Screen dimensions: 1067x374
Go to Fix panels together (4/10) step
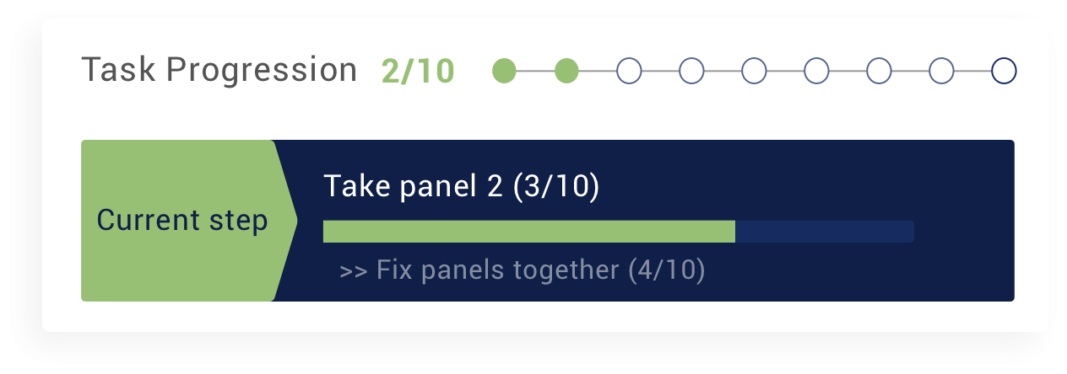tap(540, 270)
